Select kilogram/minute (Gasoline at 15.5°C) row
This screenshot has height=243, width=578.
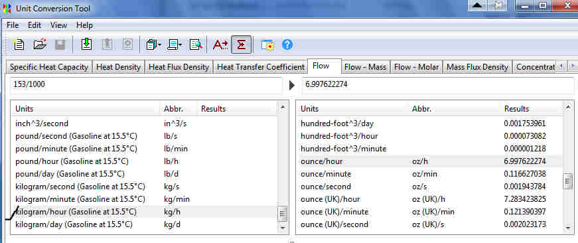tap(145, 199)
